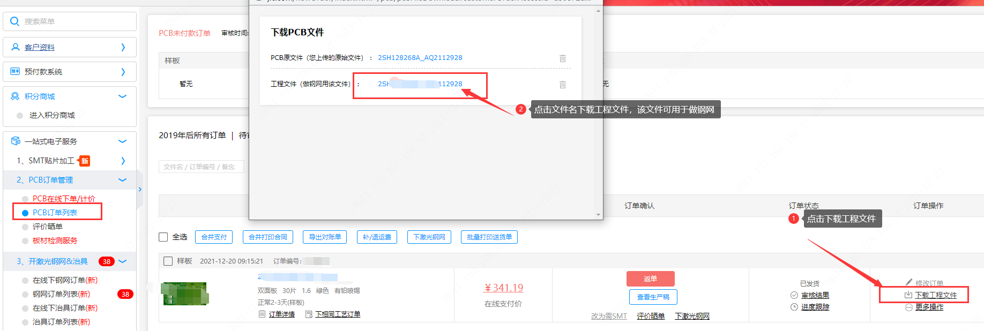This screenshot has width=984, height=331.
Task: Expand the 客户资料 menu arrow
Action: coord(123,47)
